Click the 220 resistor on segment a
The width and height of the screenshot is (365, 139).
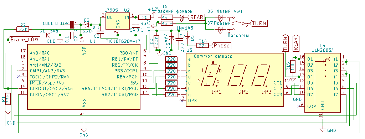pos(171,59)
